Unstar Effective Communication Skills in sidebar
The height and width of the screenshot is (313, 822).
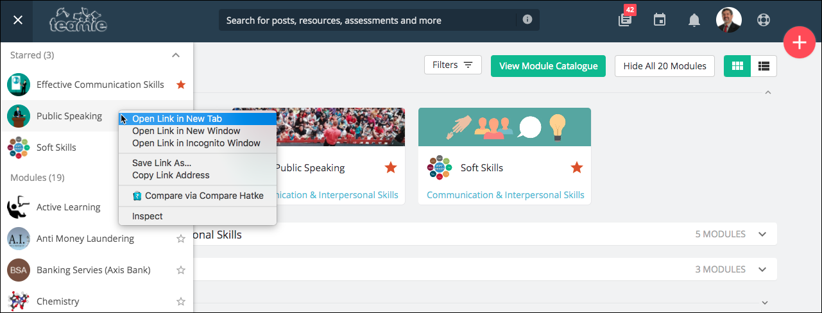click(x=181, y=85)
